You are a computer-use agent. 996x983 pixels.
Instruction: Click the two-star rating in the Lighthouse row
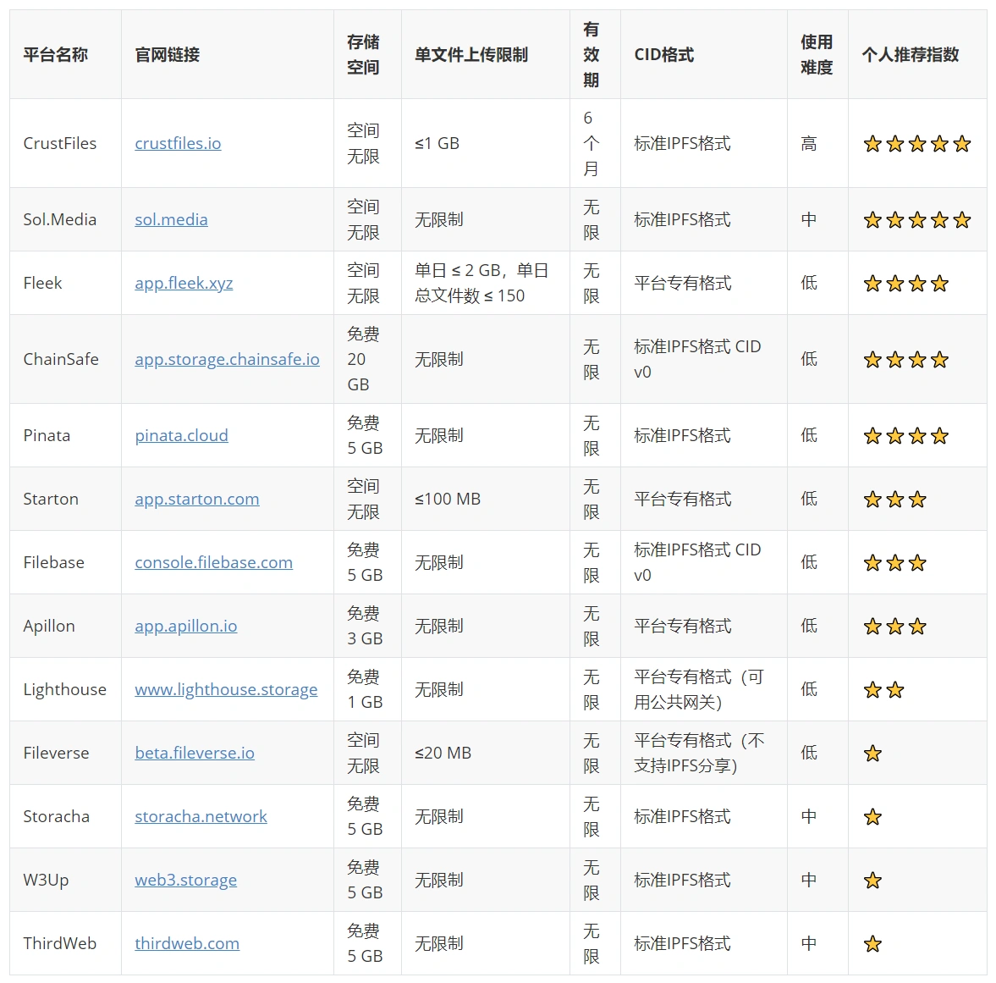(883, 690)
